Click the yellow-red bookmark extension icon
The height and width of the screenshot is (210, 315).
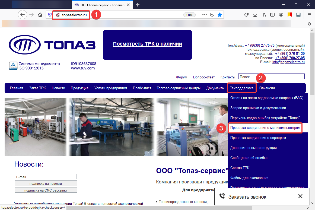click(x=290, y=15)
